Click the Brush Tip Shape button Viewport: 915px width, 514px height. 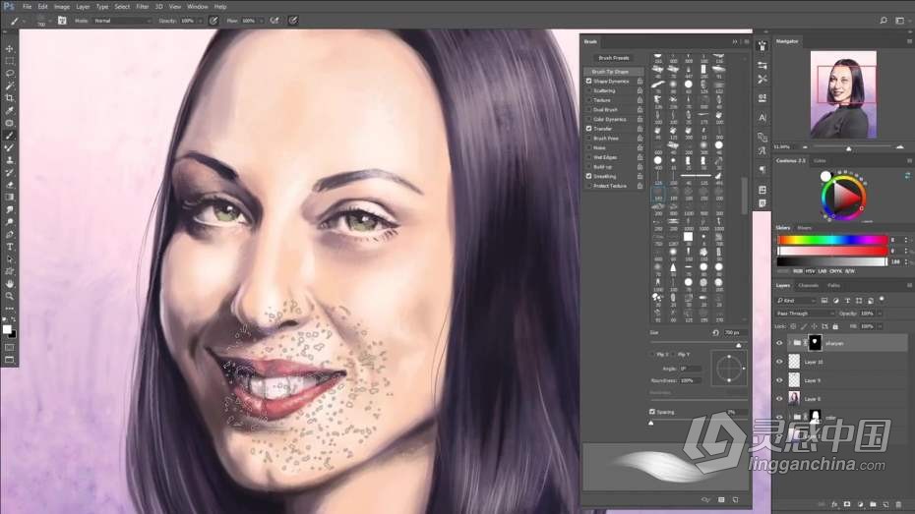tap(612, 72)
